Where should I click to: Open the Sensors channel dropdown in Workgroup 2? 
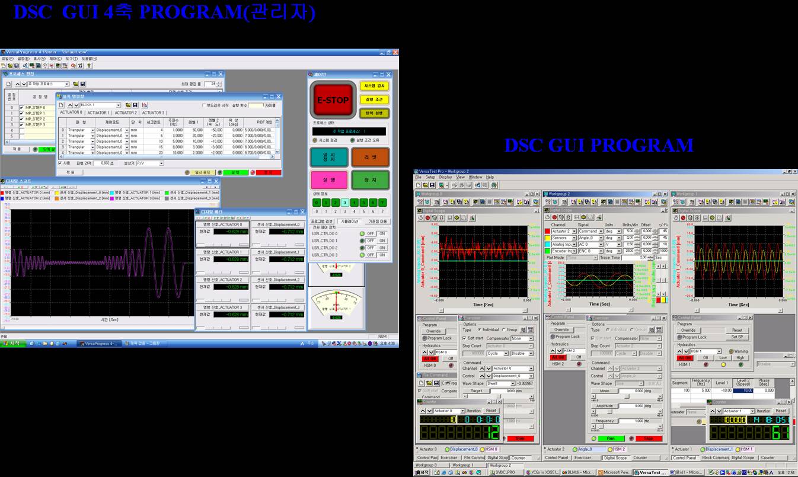[x=574, y=238]
